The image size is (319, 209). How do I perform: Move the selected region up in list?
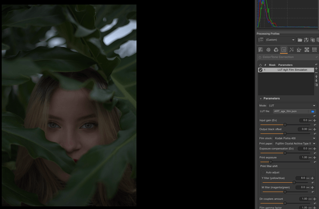(316, 77)
